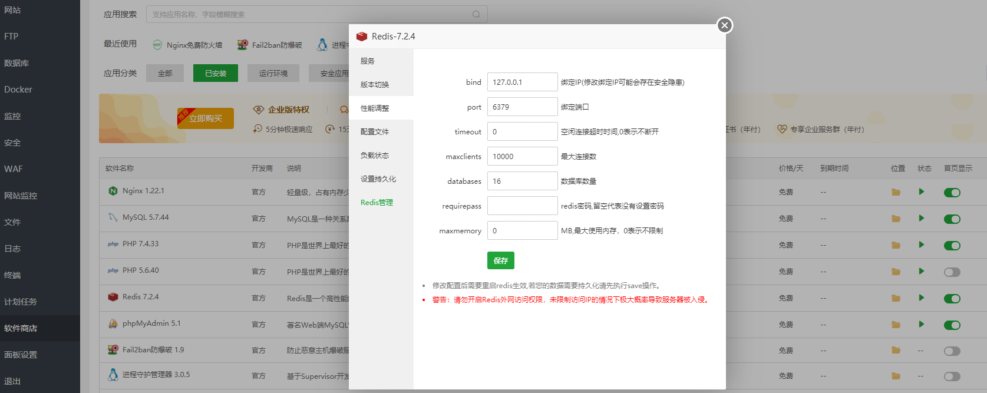Open the 服务 tab in Redis dialog
987x393 pixels.
pyautogui.click(x=381, y=61)
